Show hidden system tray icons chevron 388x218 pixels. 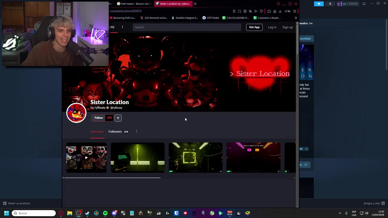(x=340, y=213)
